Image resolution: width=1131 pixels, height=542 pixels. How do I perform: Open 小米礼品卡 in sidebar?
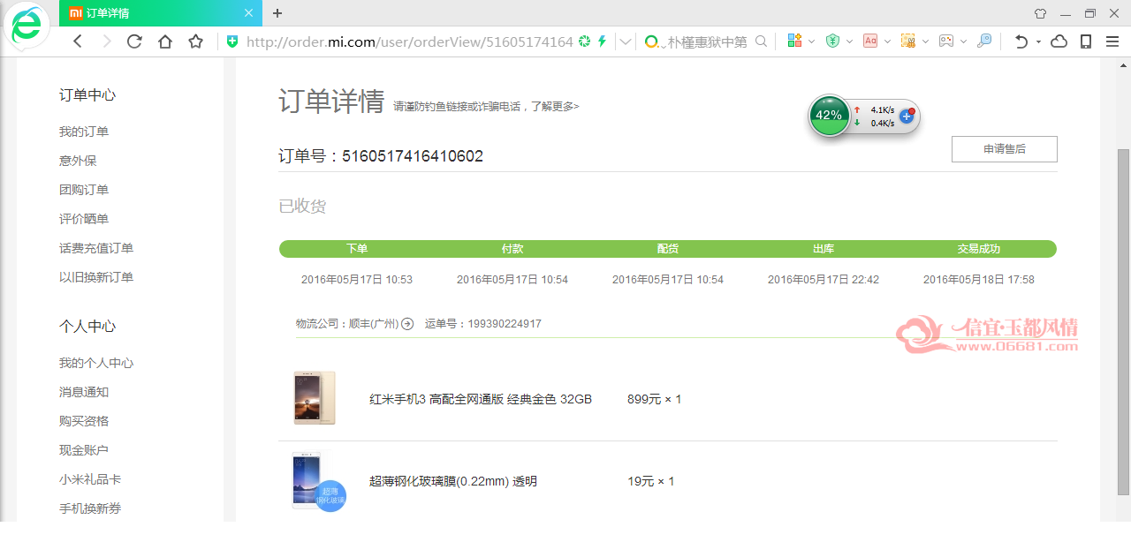point(90,479)
